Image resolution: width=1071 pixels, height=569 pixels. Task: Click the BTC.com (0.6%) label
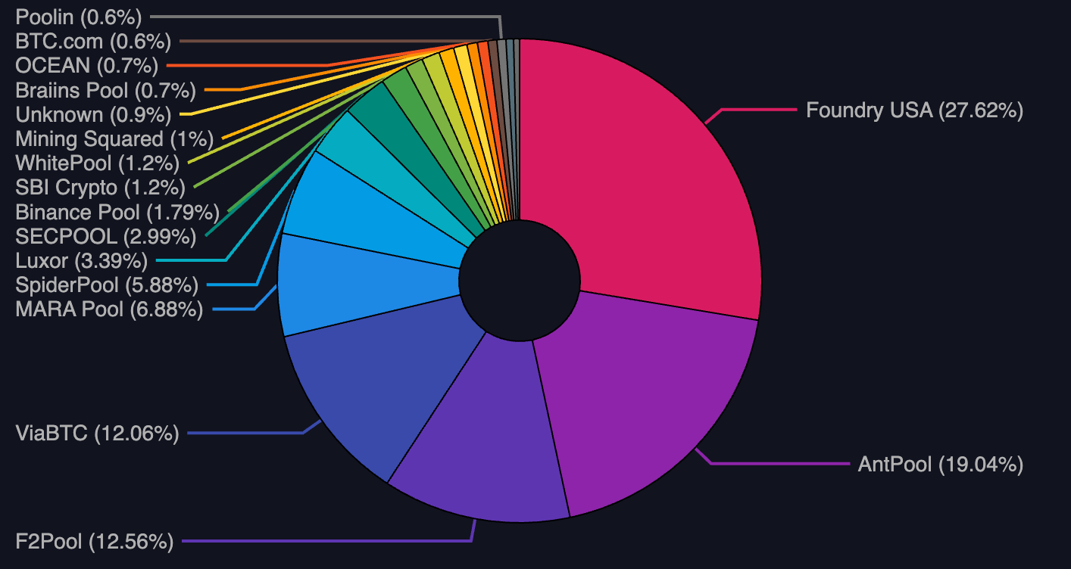click(93, 41)
